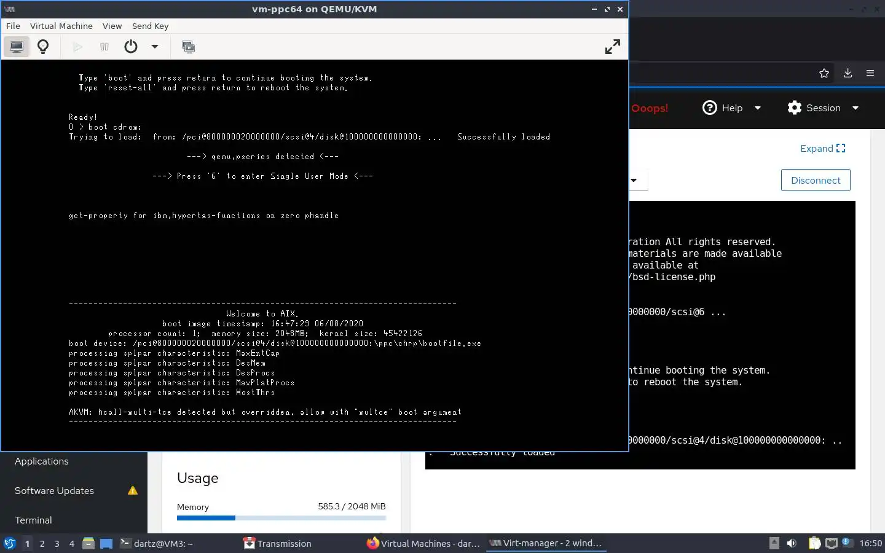Switch to workspace 1
Image resolution: width=885 pixels, height=553 pixels.
coord(27,544)
